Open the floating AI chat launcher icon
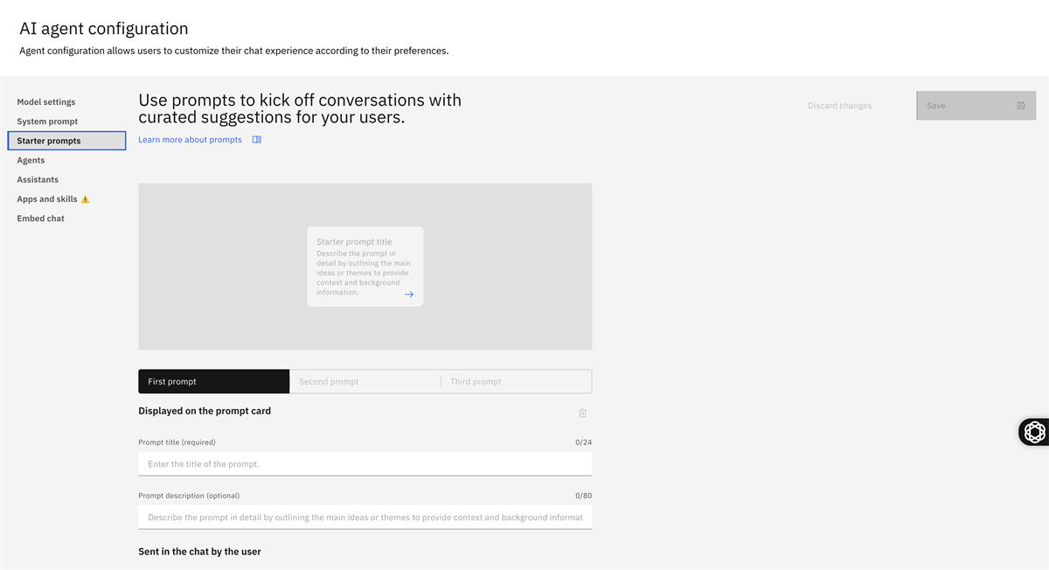This screenshot has height=570, width=1049. tap(1034, 432)
